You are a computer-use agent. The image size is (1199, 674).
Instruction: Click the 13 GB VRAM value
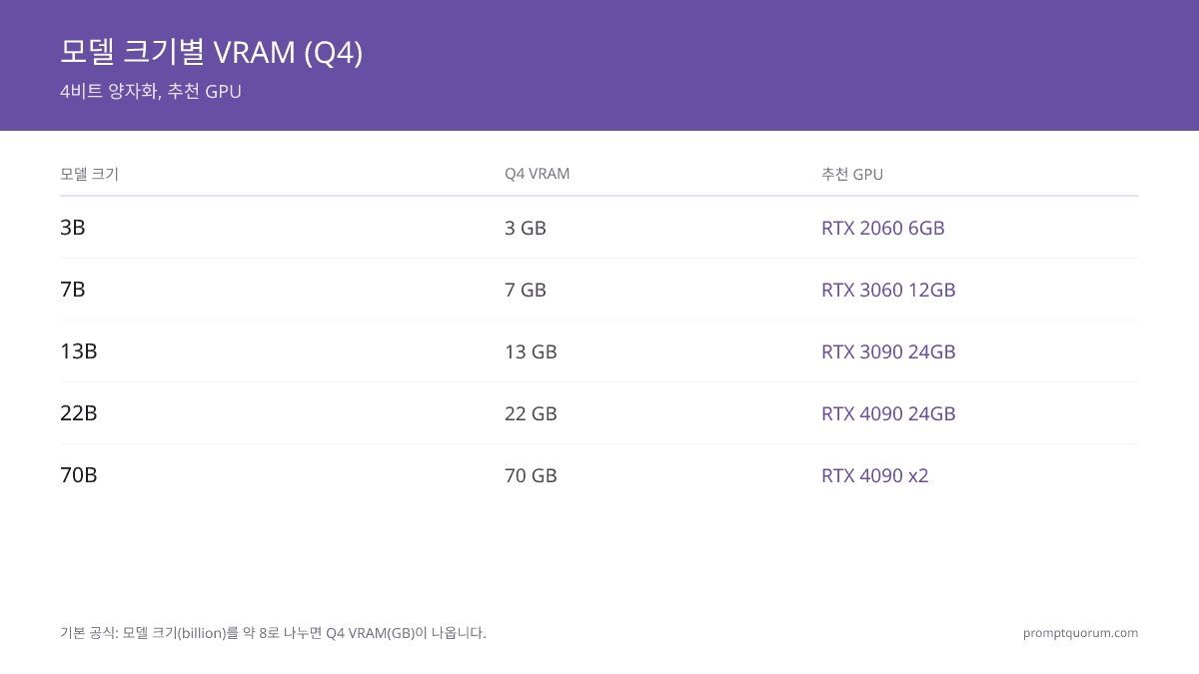pos(531,351)
